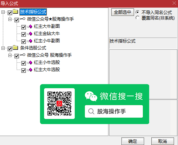Collapse the 技术指标公式 tree node

[3, 12]
